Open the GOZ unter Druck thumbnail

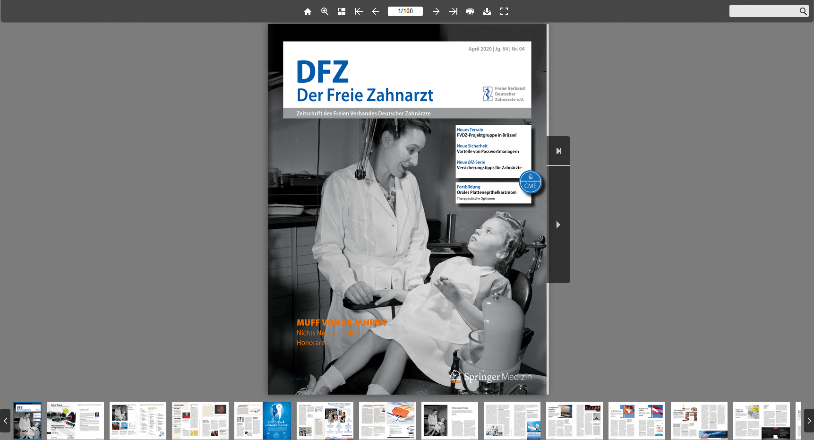point(450,421)
